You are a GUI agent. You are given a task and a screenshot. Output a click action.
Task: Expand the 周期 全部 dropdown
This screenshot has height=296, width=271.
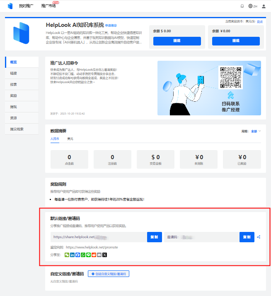[256, 131]
